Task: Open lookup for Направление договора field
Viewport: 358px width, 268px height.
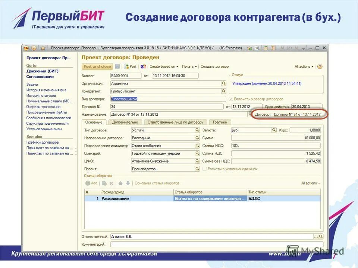Action: [197, 138]
